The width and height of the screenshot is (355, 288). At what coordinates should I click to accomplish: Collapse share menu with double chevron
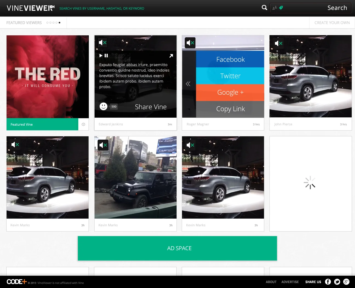tap(188, 84)
